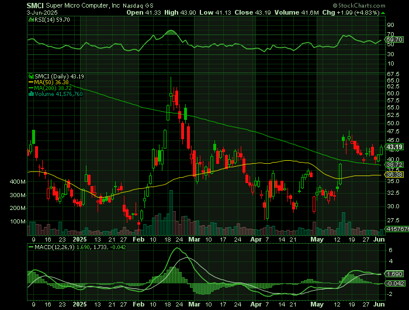409x310 pixels.
Task: Click the 59.70 RSI value tag on right axis
Action: [394, 40]
